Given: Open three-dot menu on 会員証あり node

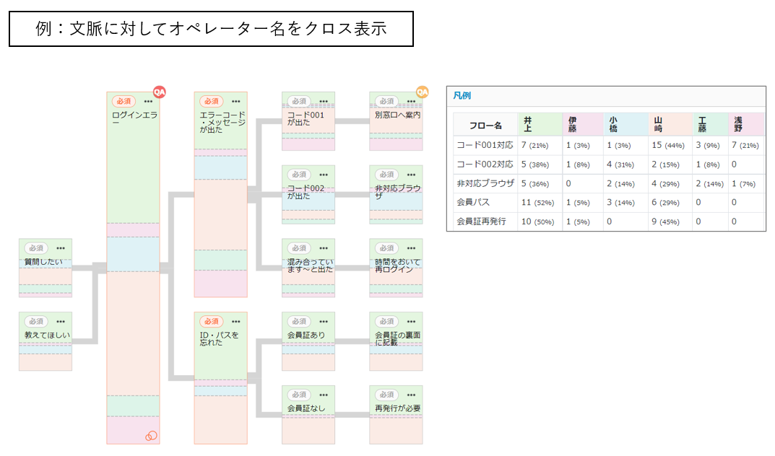Looking at the screenshot, I should click(324, 321).
